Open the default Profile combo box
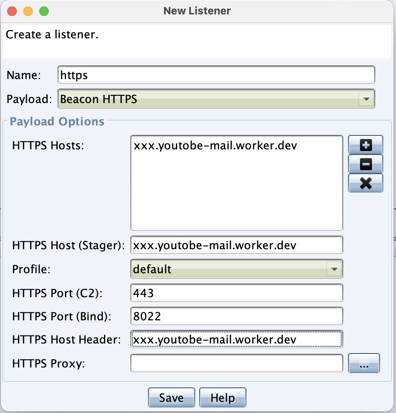Image resolution: width=396 pixels, height=413 pixels. pyautogui.click(x=228, y=269)
